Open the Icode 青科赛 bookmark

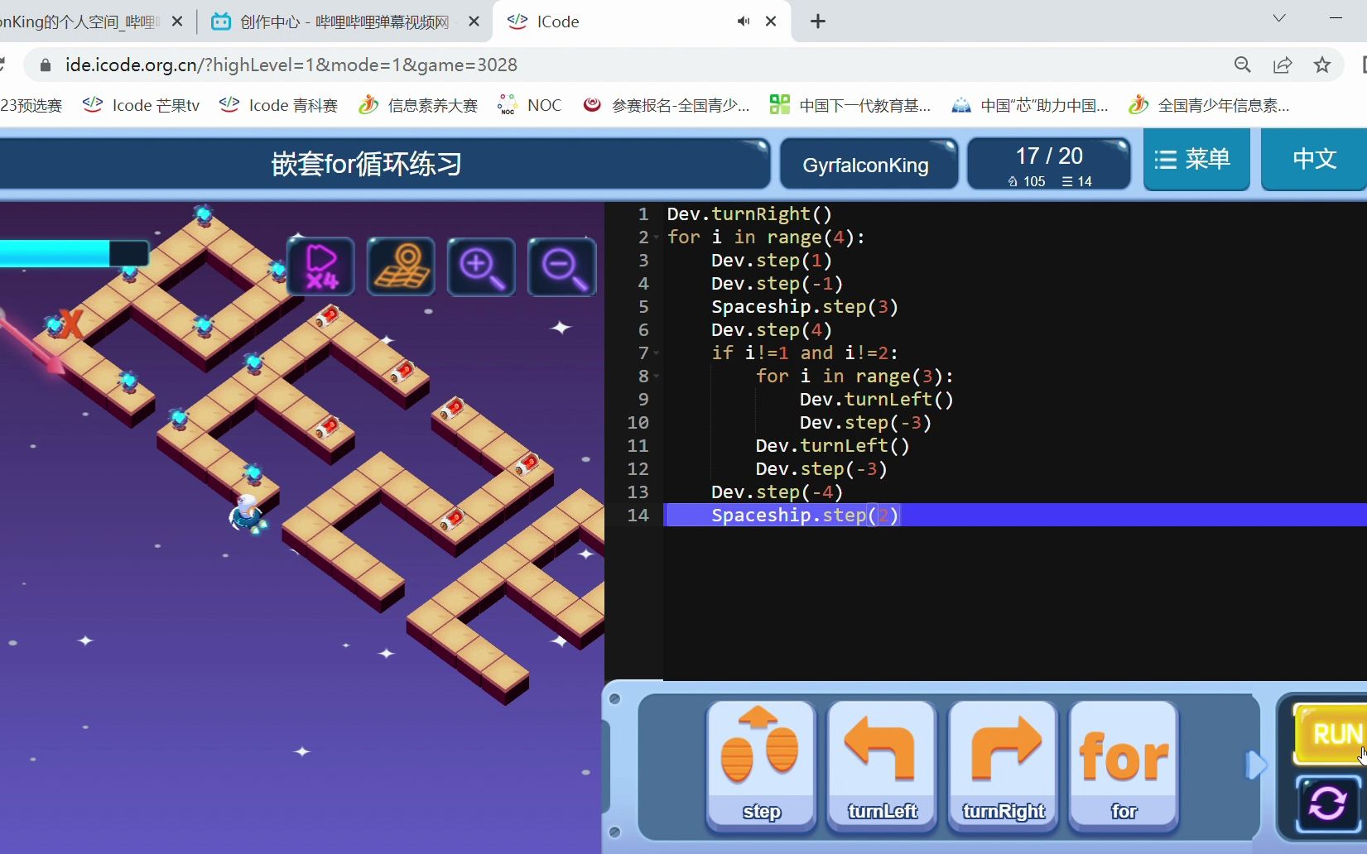coord(279,105)
